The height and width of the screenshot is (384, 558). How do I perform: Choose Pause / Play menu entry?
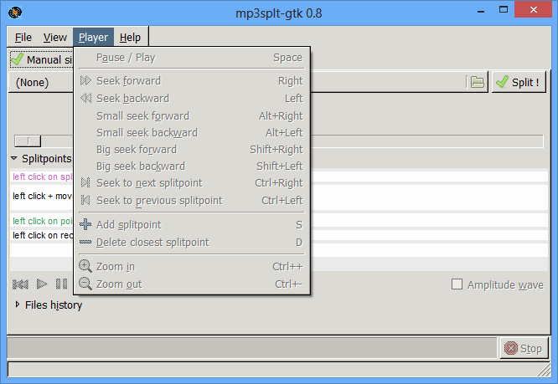192,58
